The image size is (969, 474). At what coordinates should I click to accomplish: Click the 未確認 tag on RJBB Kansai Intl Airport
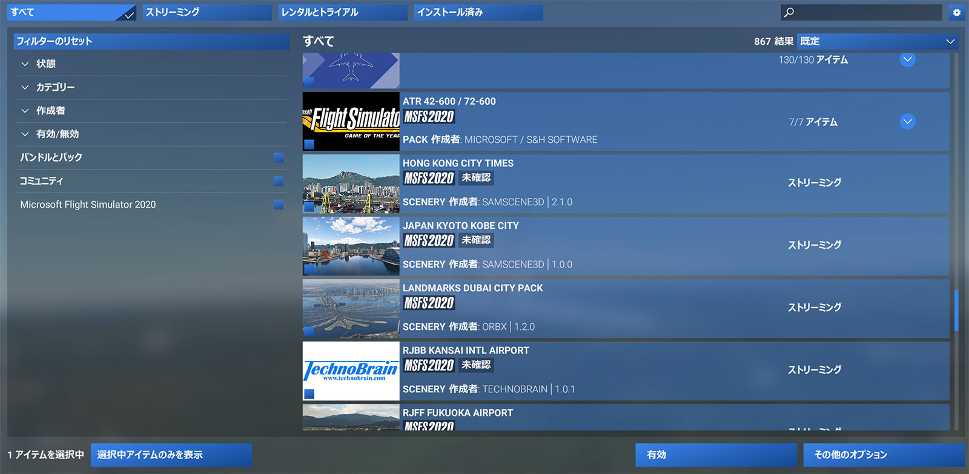click(x=476, y=364)
